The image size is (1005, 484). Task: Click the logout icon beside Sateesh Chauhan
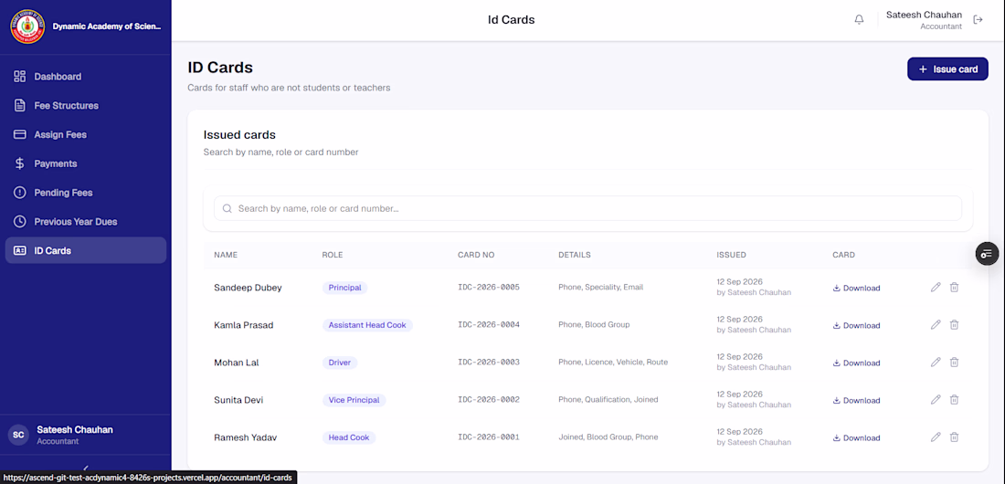[979, 20]
